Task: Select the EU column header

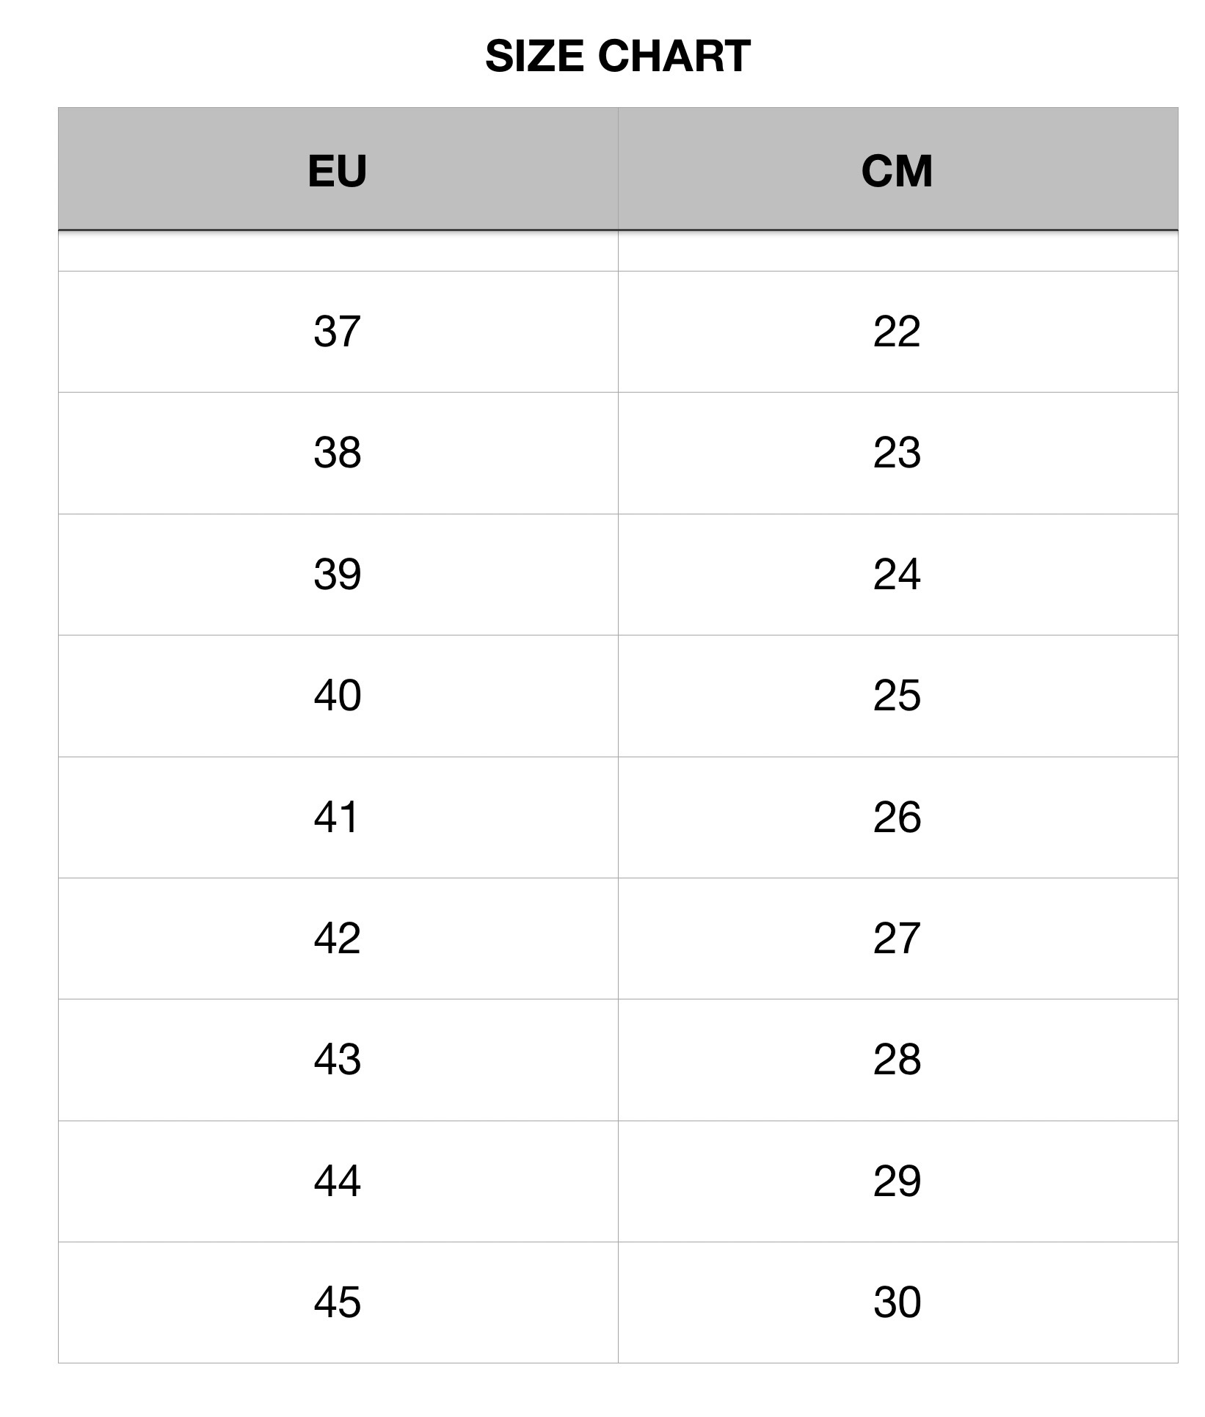Action: (337, 171)
